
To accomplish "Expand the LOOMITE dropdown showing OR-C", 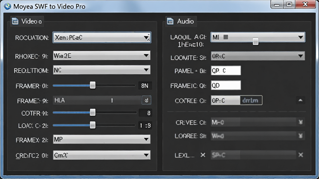I will (x=258, y=56).
